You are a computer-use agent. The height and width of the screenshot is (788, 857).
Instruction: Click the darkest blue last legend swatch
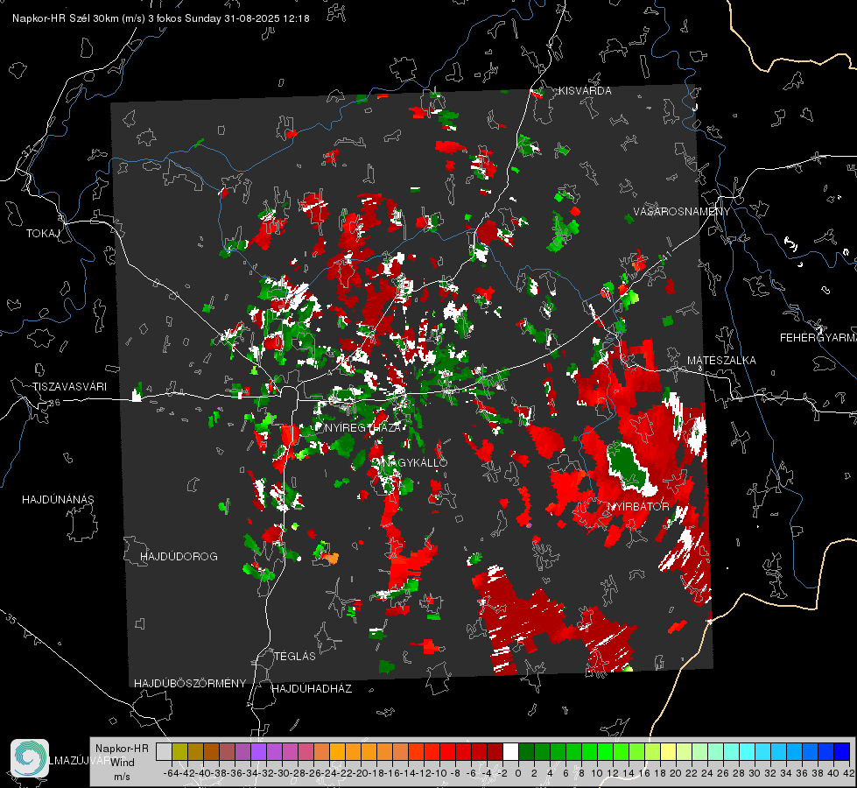coord(842,751)
